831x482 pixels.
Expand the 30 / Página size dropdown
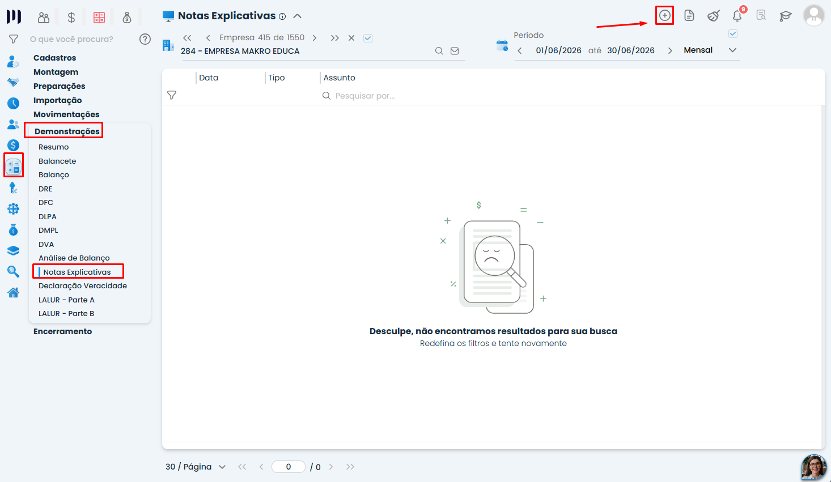click(x=196, y=467)
